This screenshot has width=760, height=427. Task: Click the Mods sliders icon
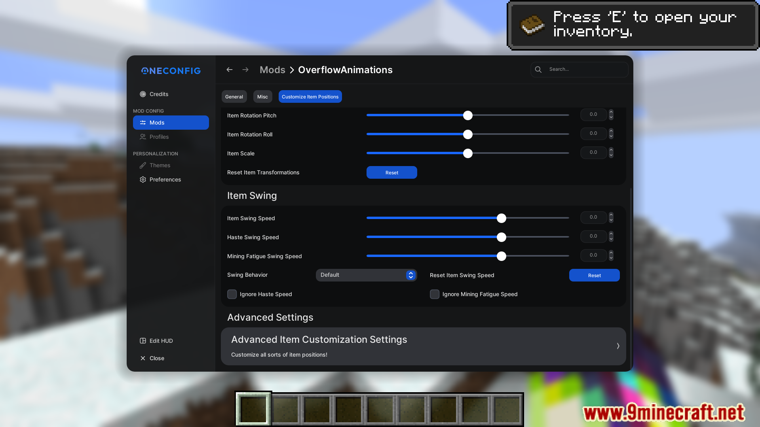point(143,123)
